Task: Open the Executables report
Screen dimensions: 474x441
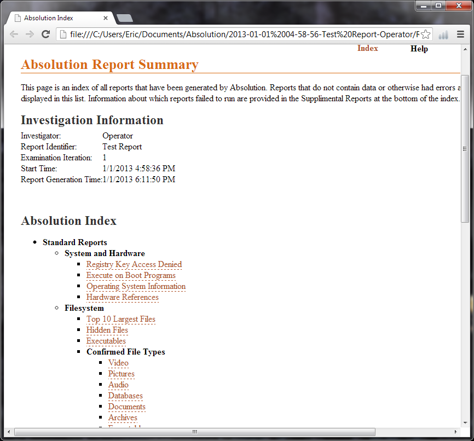Action: tap(106, 341)
